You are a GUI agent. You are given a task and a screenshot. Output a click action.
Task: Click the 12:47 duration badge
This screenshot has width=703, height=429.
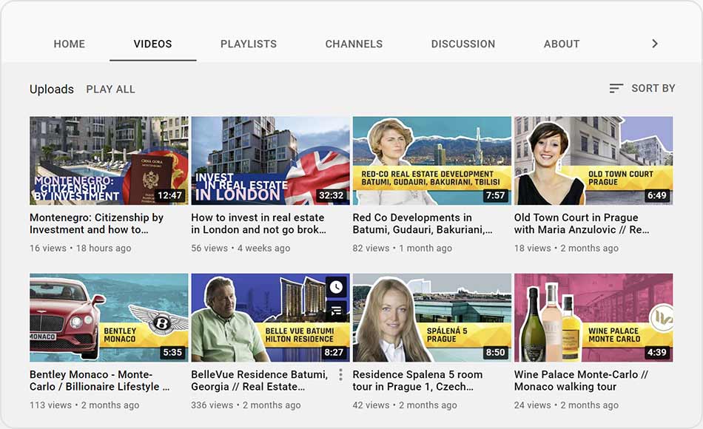[x=170, y=195]
